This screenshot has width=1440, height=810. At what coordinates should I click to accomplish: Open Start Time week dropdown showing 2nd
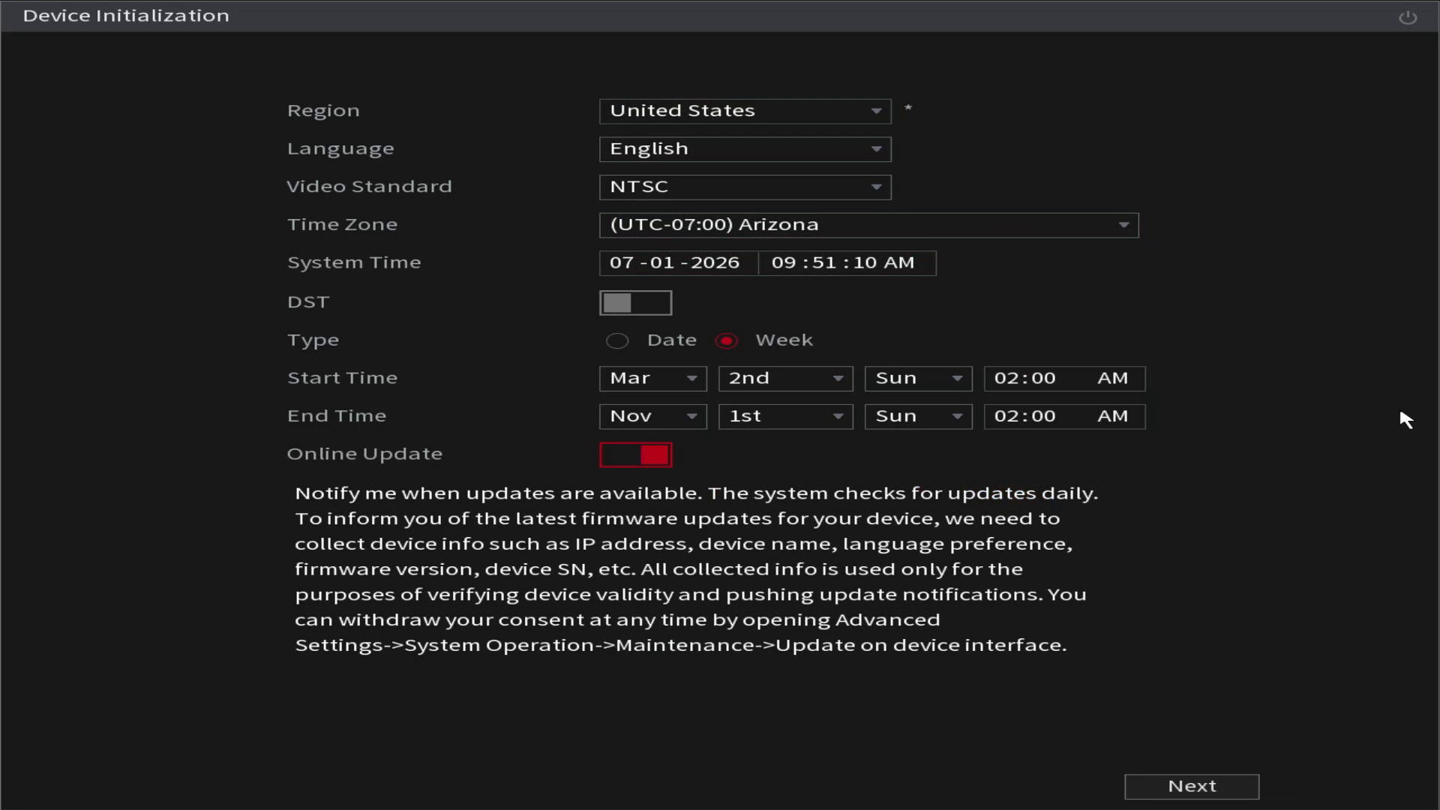pyautogui.click(x=785, y=379)
